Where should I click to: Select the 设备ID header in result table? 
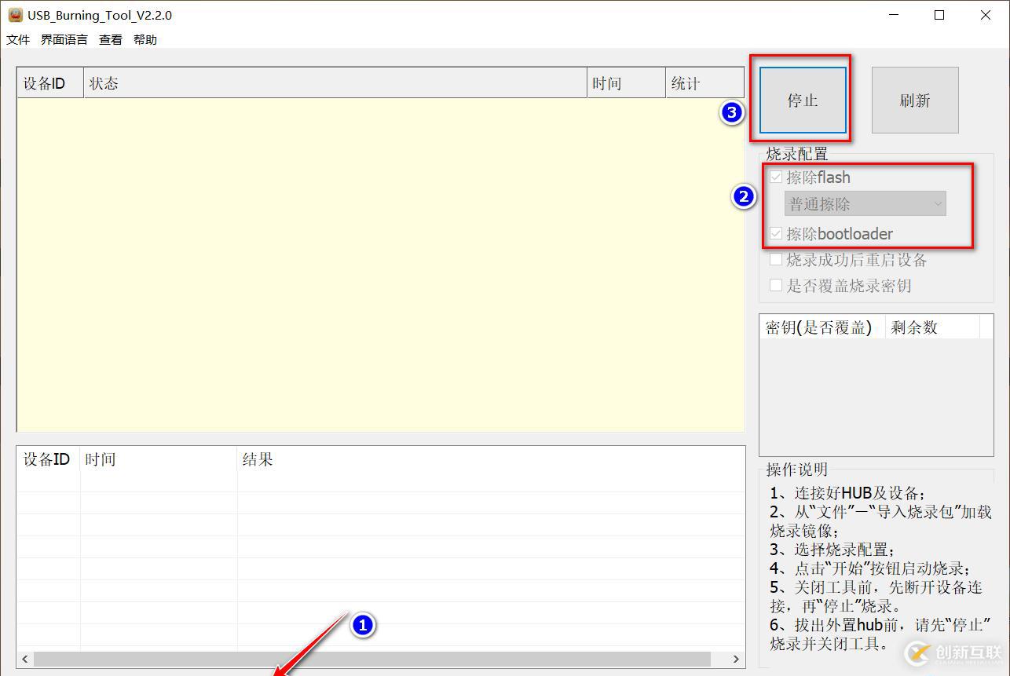(49, 459)
